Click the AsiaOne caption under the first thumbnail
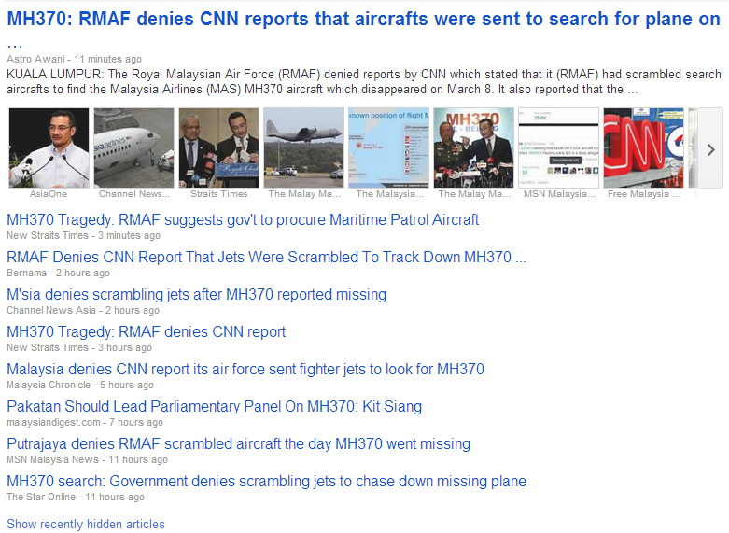Screen dimensions: 729x533 tap(49, 194)
